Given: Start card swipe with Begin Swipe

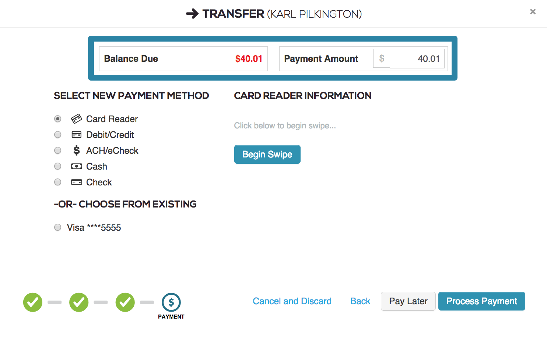Looking at the screenshot, I should (267, 154).
